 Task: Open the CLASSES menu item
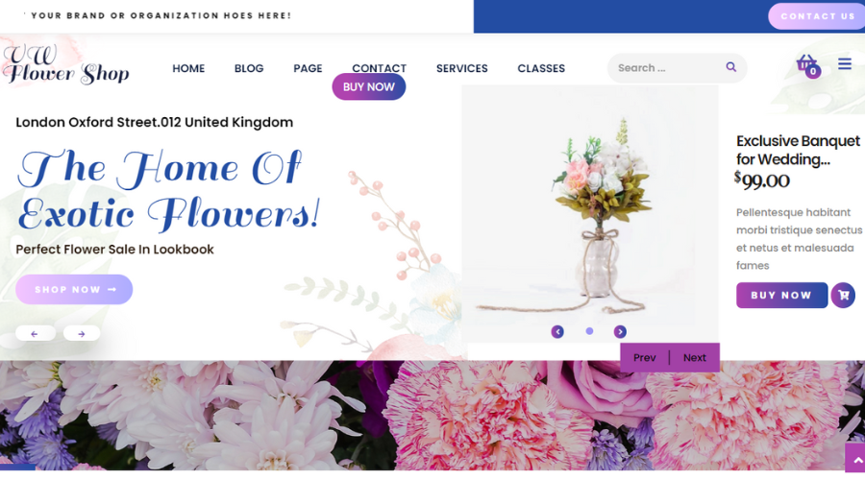(x=541, y=68)
